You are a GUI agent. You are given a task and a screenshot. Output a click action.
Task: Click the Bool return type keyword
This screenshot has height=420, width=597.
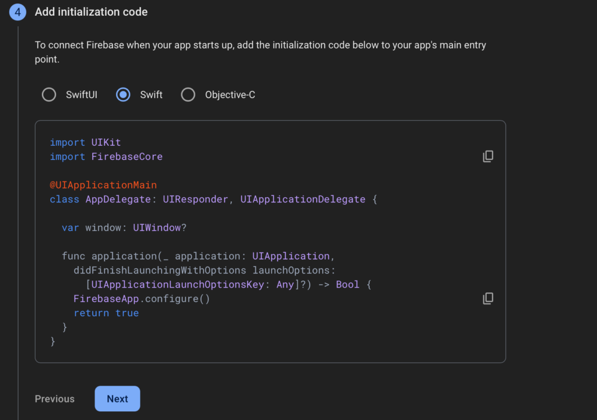click(347, 284)
